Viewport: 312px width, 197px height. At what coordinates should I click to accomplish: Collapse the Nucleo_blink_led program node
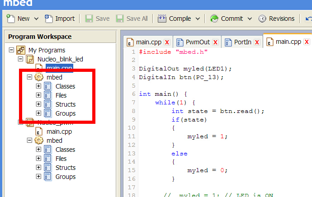20,59
